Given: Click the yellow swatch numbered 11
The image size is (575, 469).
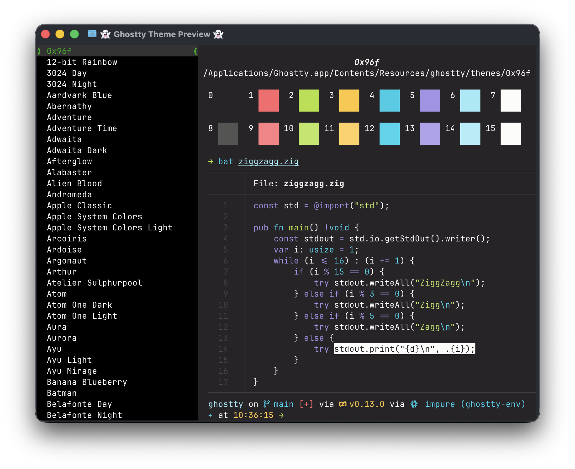Looking at the screenshot, I should tap(349, 134).
